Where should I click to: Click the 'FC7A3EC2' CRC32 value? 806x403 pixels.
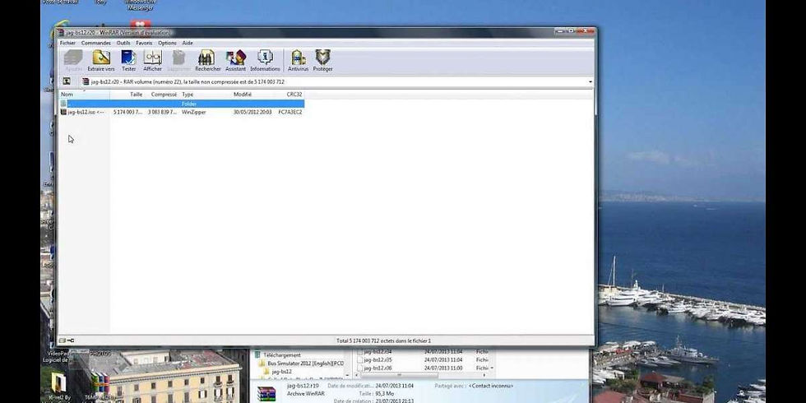click(290, 112)
